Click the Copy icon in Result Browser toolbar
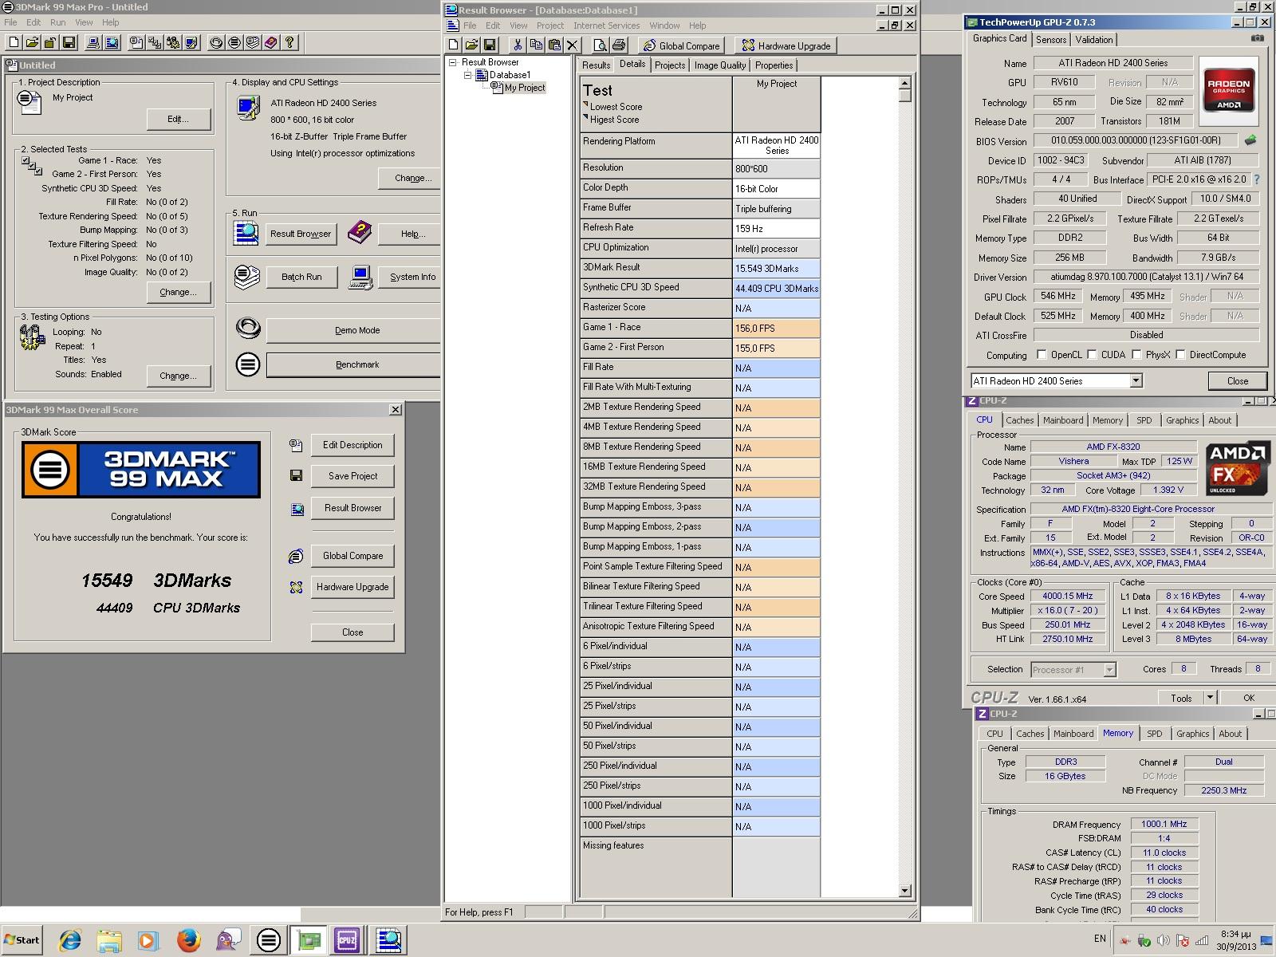 point(536,45)
